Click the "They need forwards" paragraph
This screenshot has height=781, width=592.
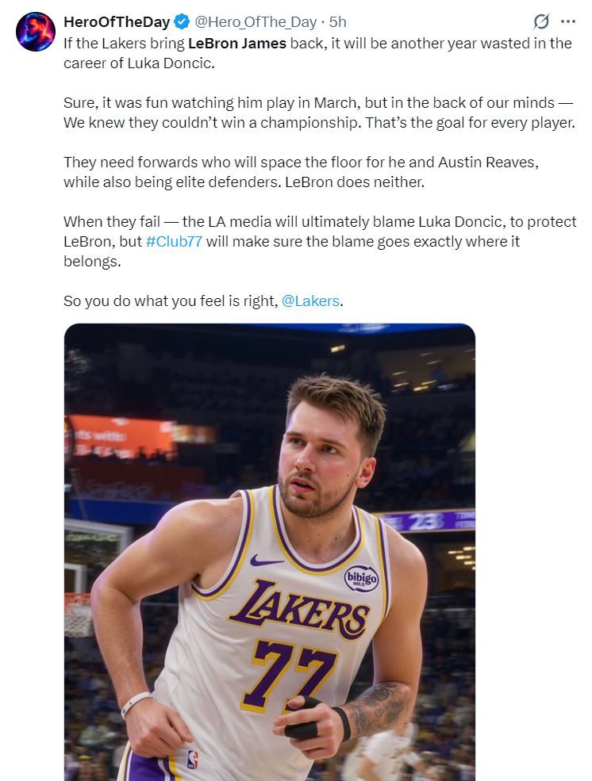click(x=301, y=172)
